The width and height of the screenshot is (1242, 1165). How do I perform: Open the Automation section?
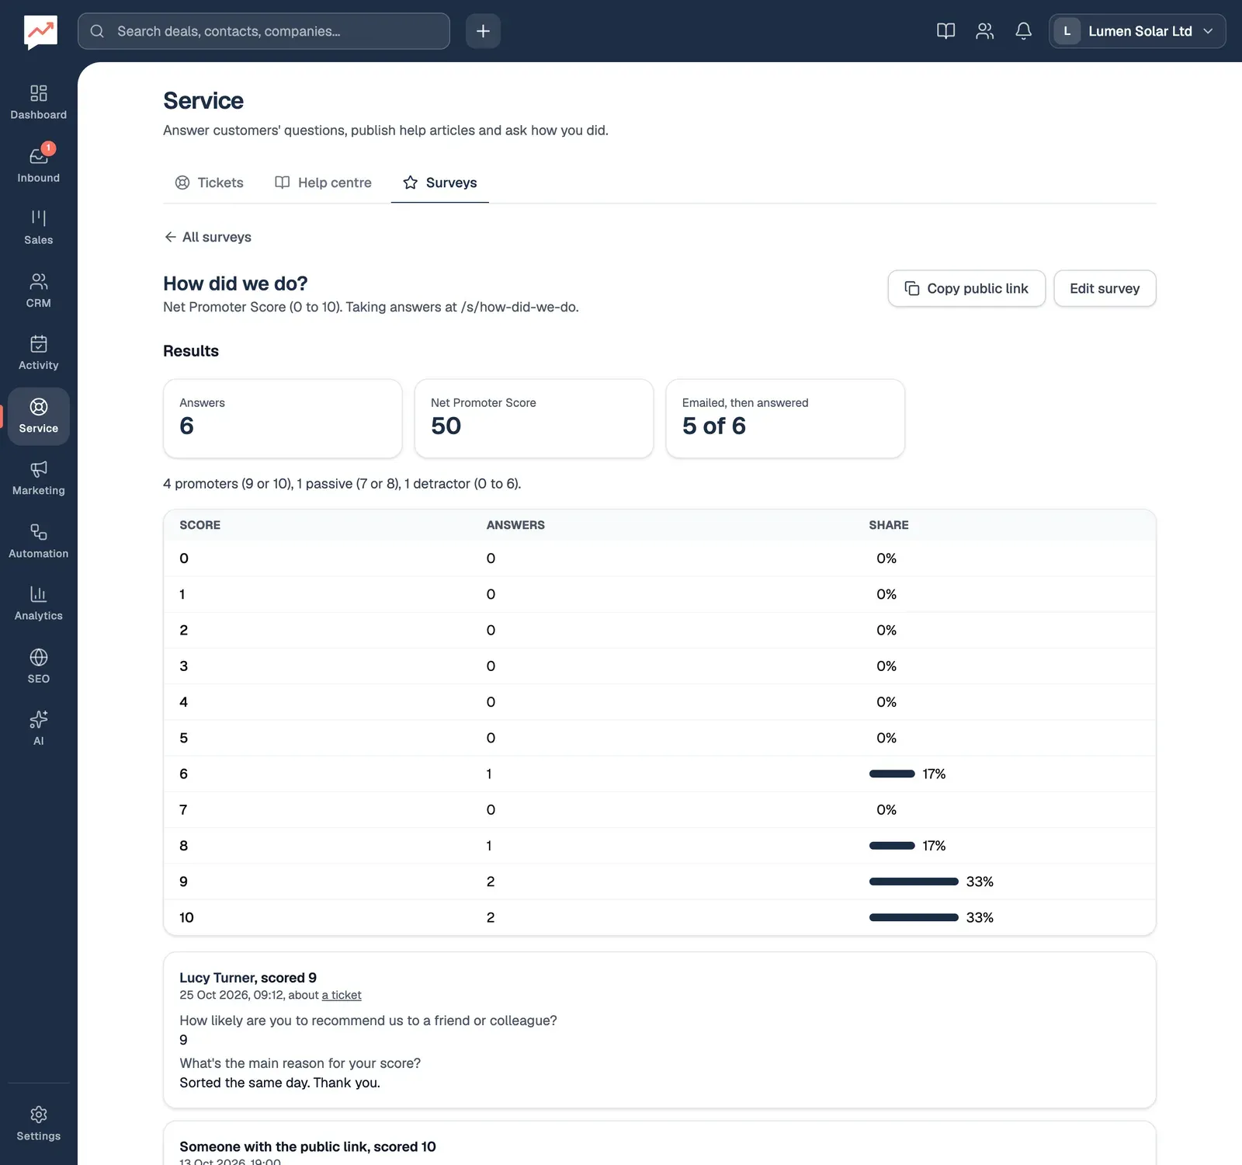[39, 541]
